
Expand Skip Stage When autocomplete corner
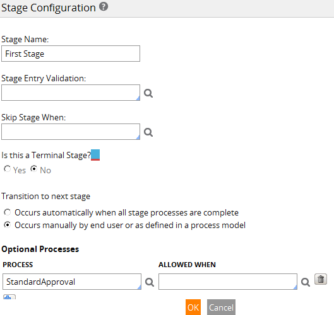coord(138,137)
